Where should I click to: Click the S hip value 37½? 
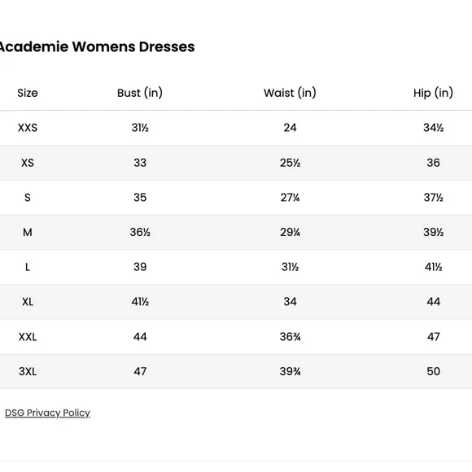433,198
